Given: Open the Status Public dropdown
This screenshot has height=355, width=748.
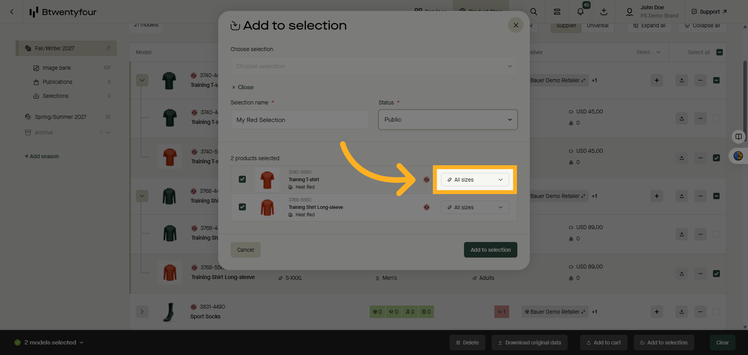Looking at the screenshot, I should click(448, 120).
